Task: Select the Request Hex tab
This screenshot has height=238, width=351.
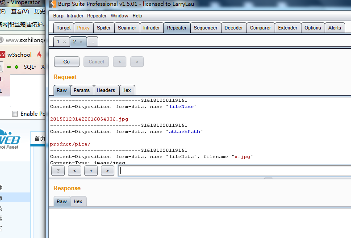Action: pos(127,90)
